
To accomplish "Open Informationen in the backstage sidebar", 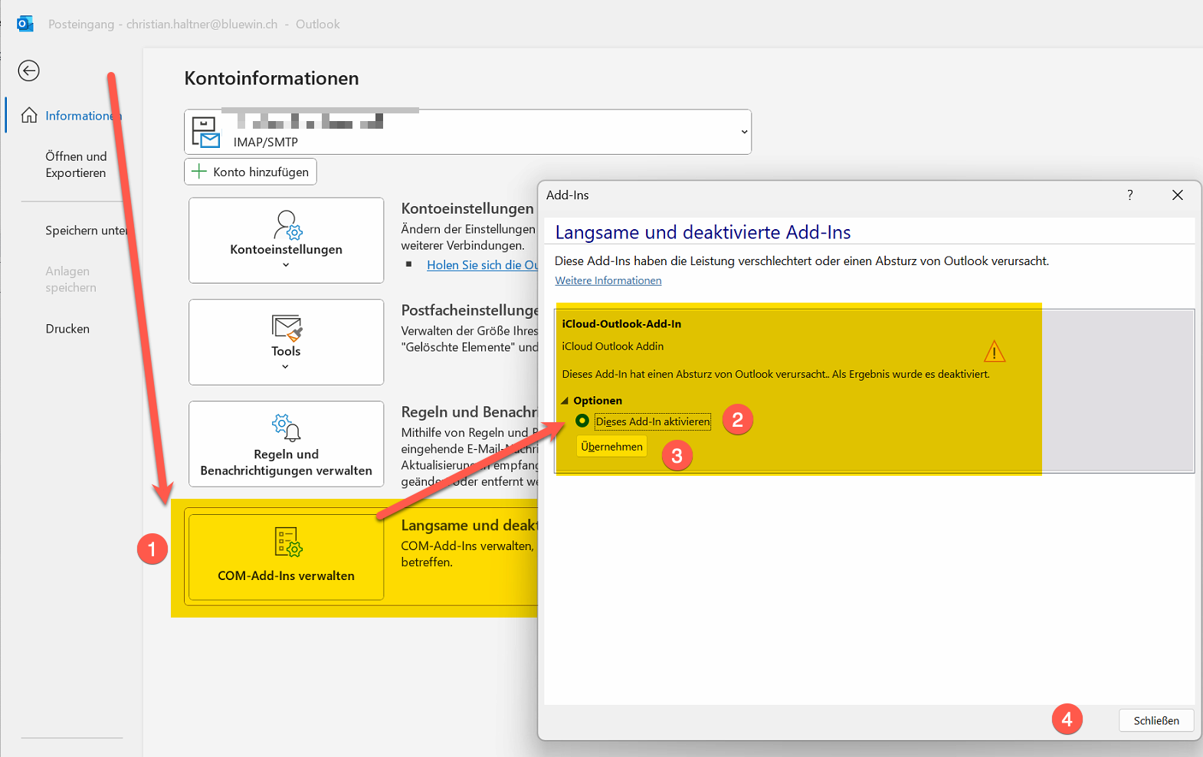I will click(x=84, y=116).
